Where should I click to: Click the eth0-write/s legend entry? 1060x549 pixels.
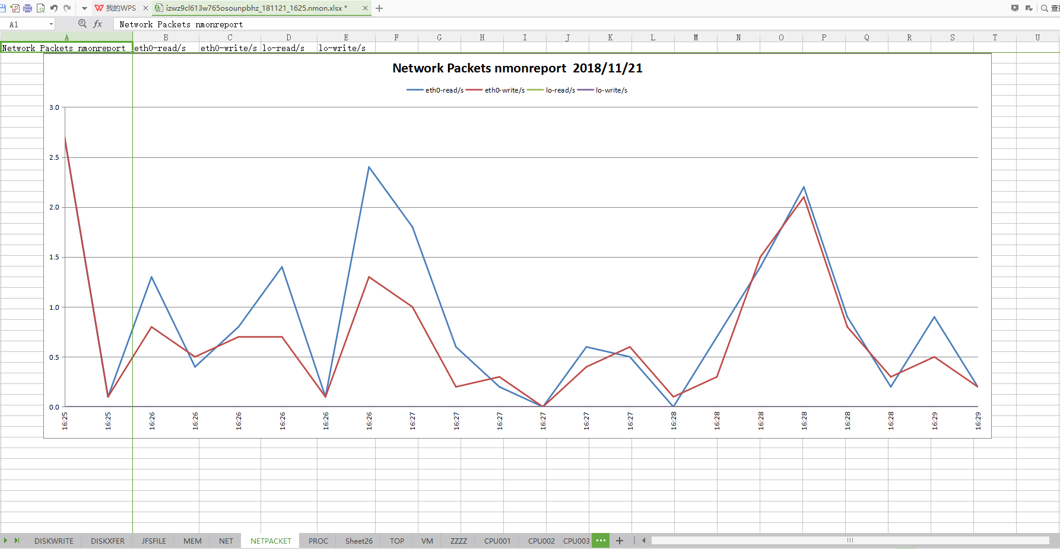496,90
